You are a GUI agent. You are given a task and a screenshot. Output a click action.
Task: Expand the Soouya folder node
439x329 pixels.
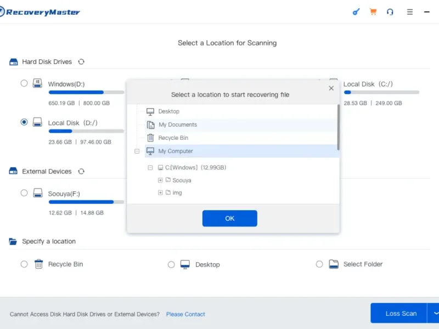pyautogui.click(x=160, y=180)
